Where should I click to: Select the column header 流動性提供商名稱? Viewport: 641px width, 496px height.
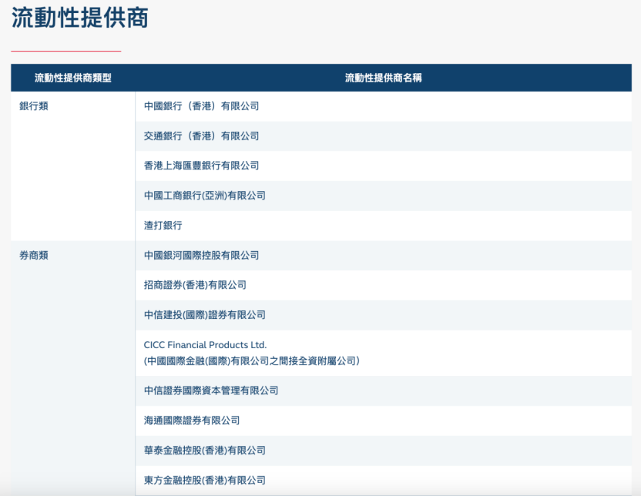[x=384, y=78]
